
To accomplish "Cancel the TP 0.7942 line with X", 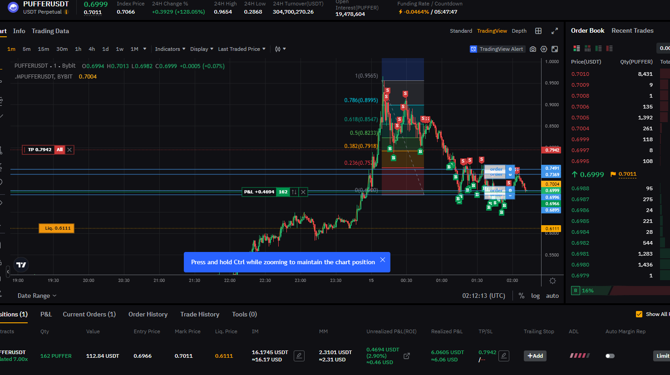I will point(69,150).
